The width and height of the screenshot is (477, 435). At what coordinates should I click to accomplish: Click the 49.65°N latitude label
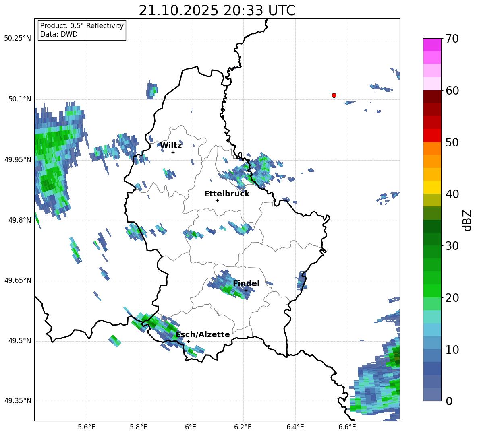18,280
